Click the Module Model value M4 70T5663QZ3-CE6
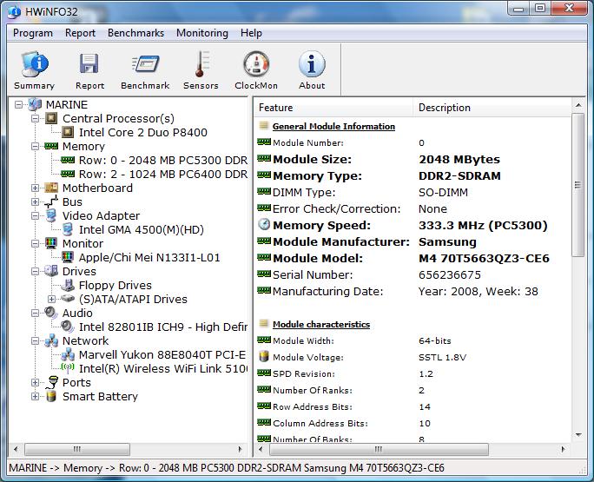The image size is (594, 482). [x=484, y=259]
